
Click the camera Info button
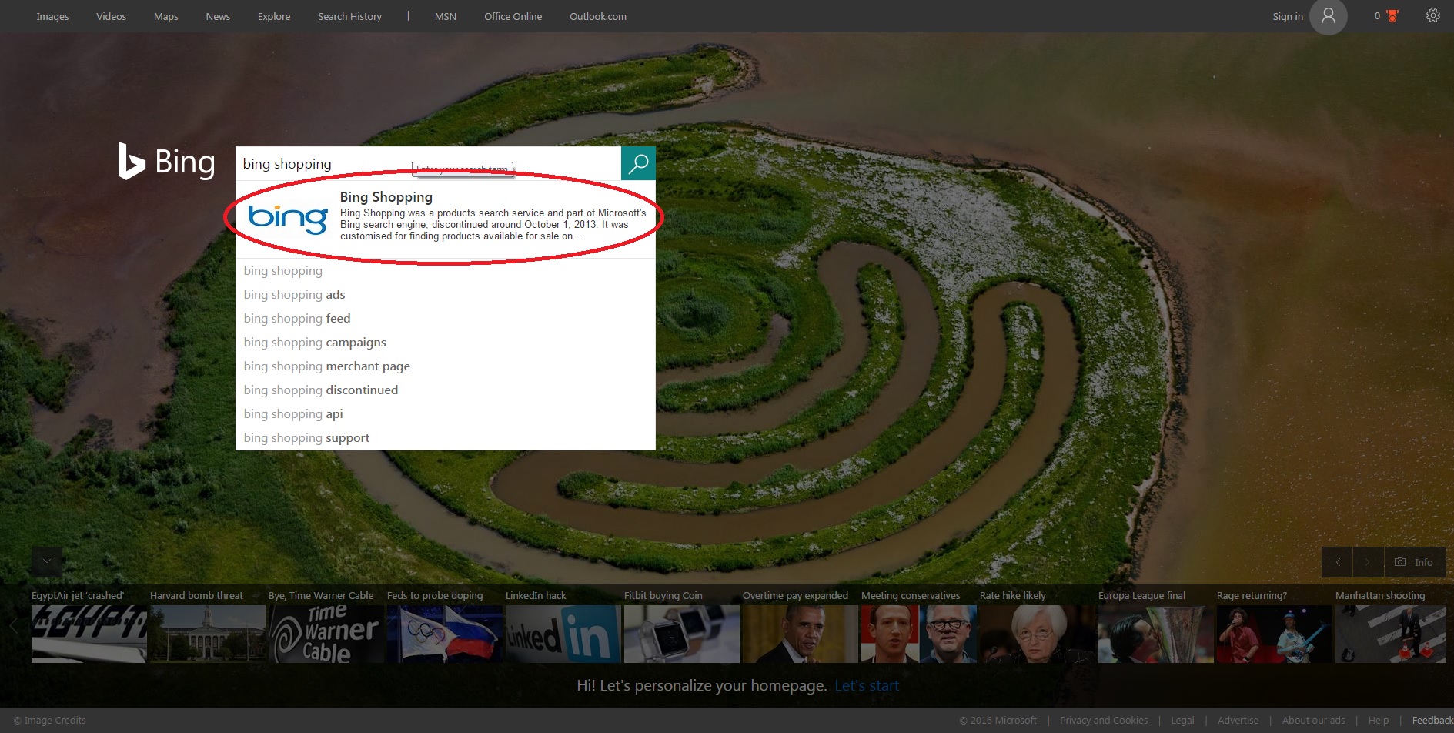[x=1414, y=562]
